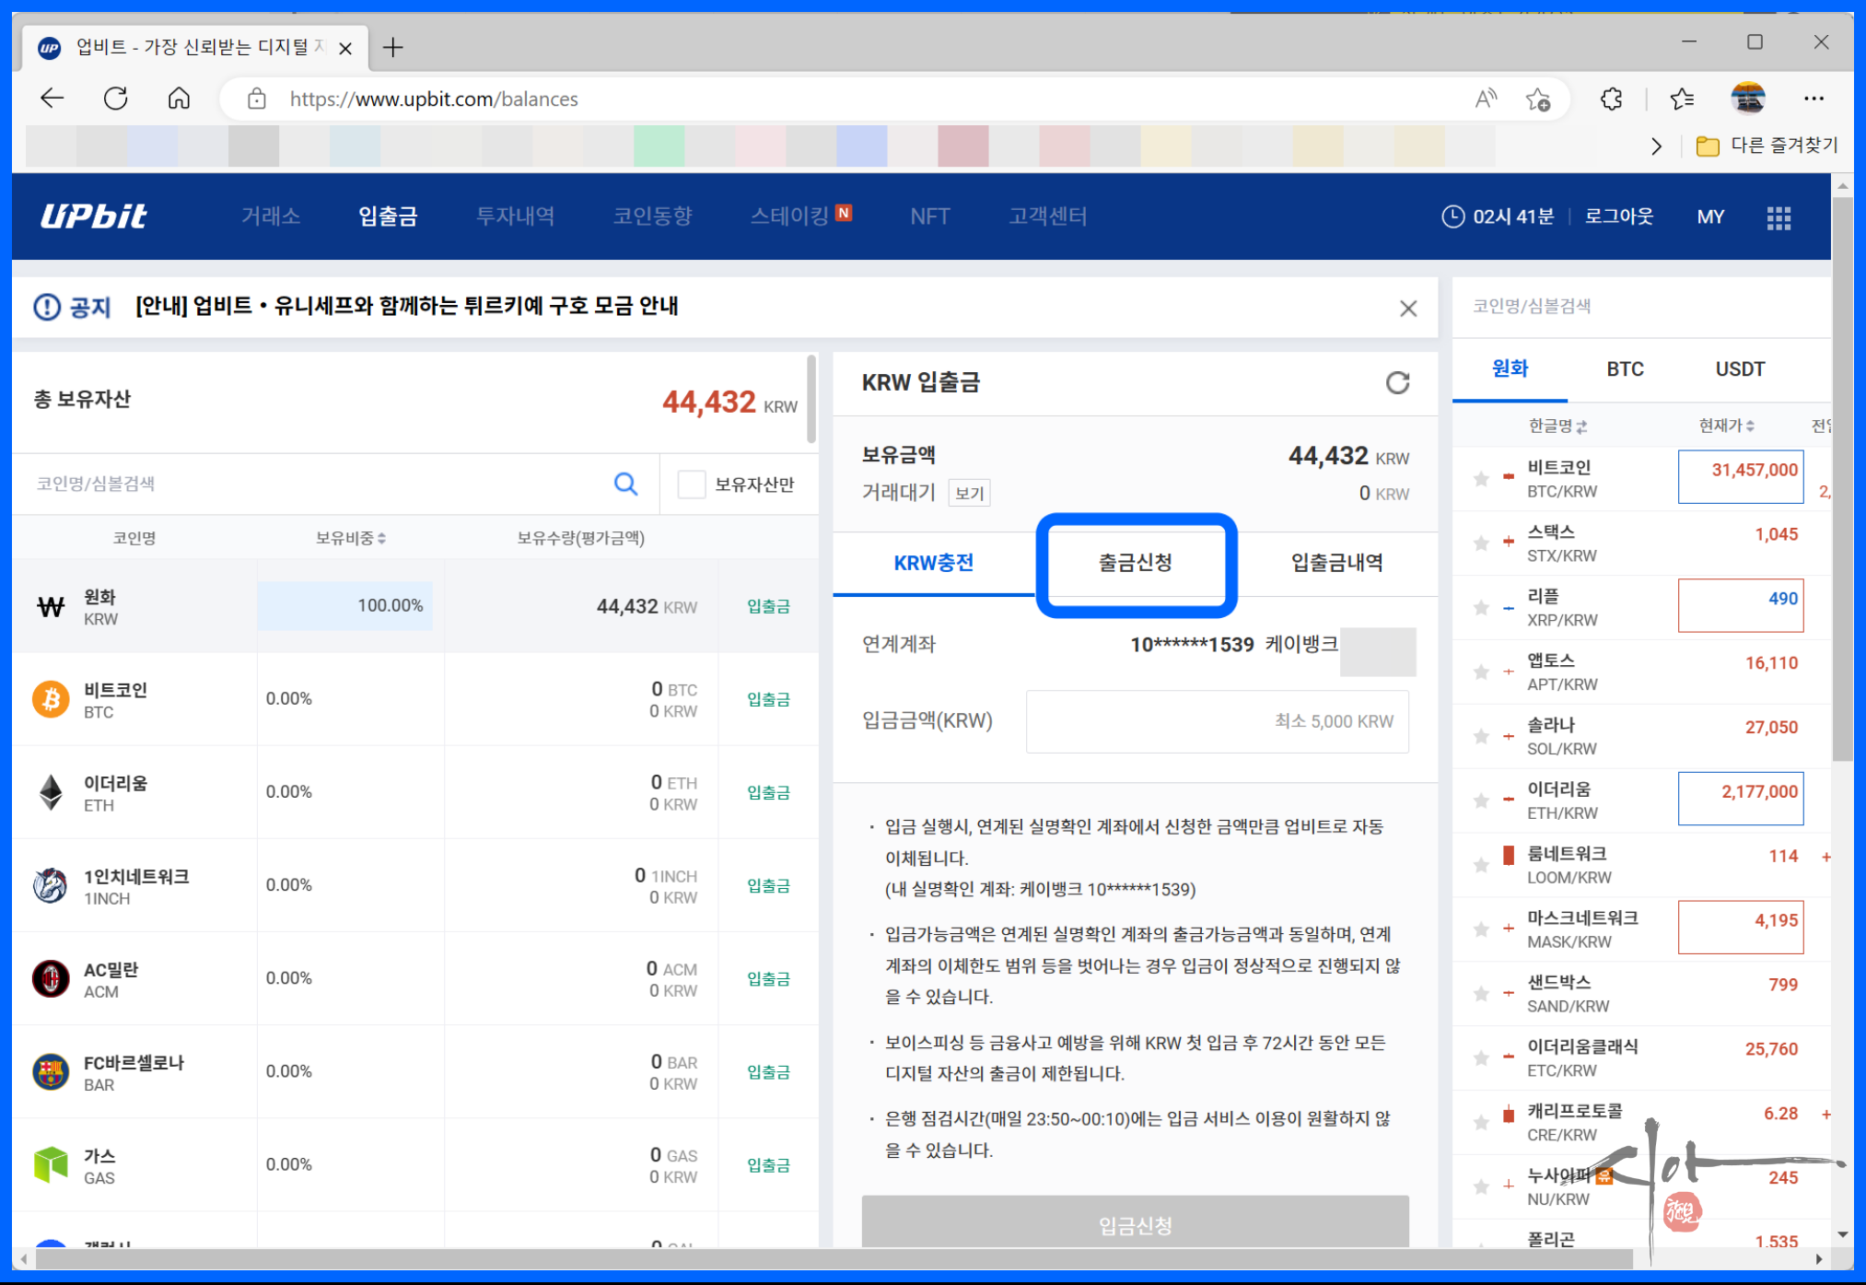Click 로그아웃 in the header
Viewport: 1866px width, 1285px height.
click(1618, 216)
